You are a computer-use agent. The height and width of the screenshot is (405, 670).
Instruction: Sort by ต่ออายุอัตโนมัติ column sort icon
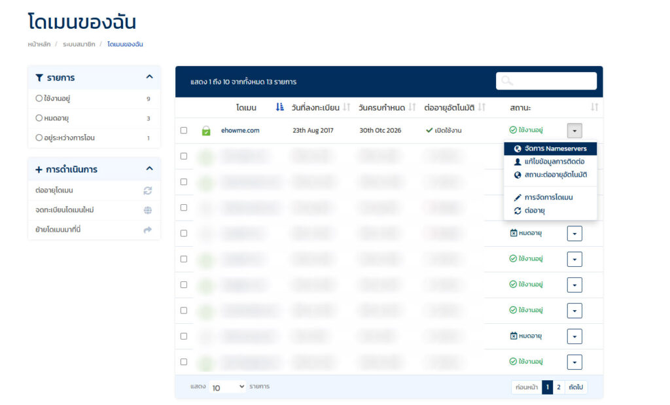click(482, 107)
